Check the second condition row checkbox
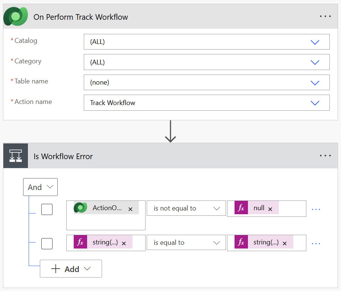Viewport: 341px width, 291px height. (47, 243)
